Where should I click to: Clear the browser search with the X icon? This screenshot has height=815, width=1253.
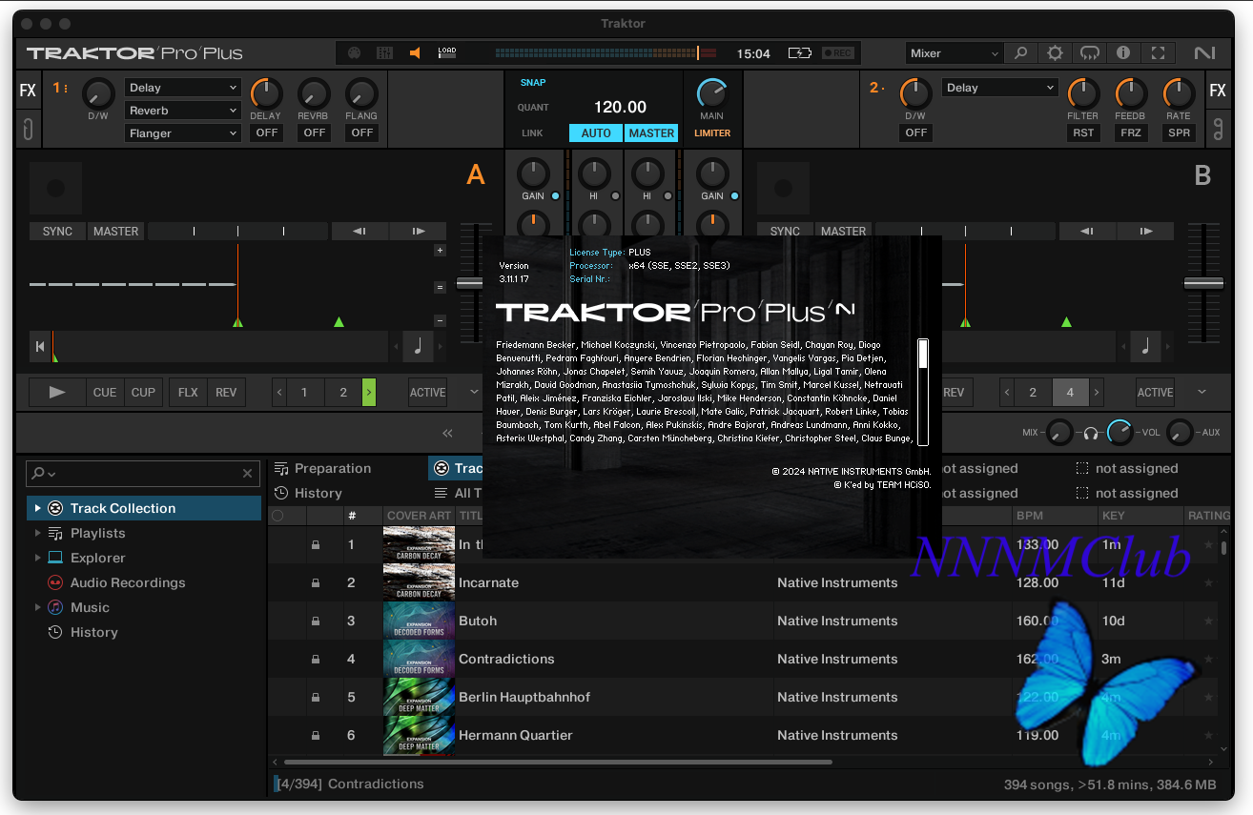[x=248, y=473]
